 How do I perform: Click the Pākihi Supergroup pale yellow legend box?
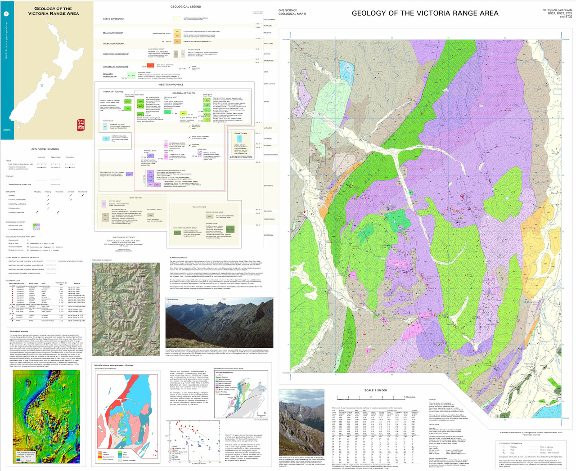[177, 19]
